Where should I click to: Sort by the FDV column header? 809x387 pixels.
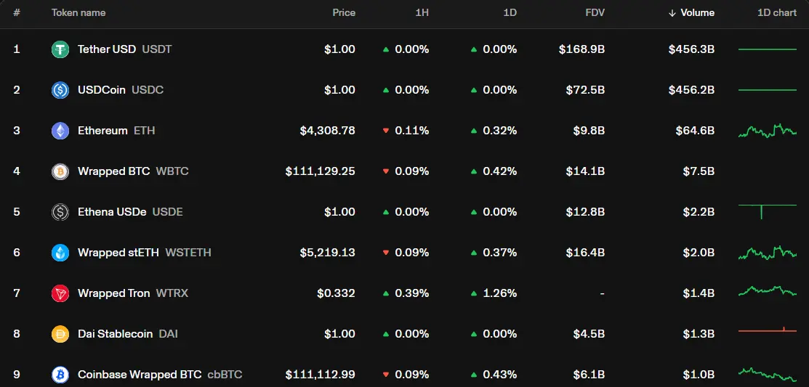coord(595,13)
